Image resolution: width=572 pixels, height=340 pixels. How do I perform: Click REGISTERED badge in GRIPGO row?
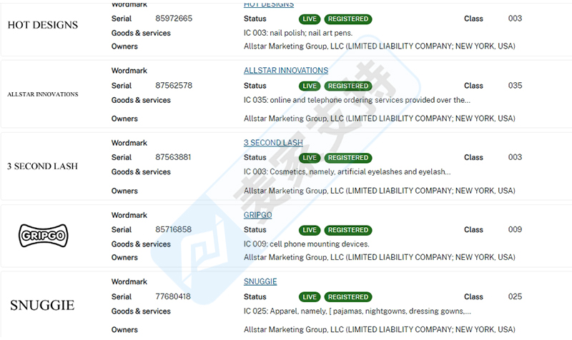click(348, 230)
